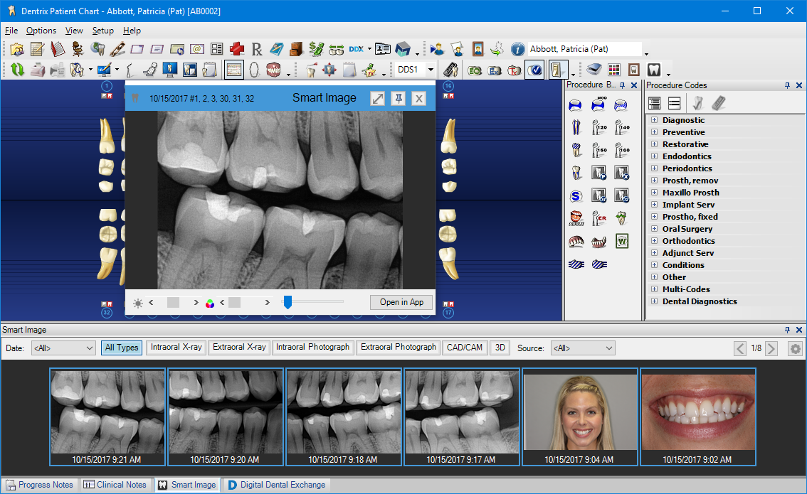Open the Options menu
Screen dimensions: 807x494
click(41, 31)
